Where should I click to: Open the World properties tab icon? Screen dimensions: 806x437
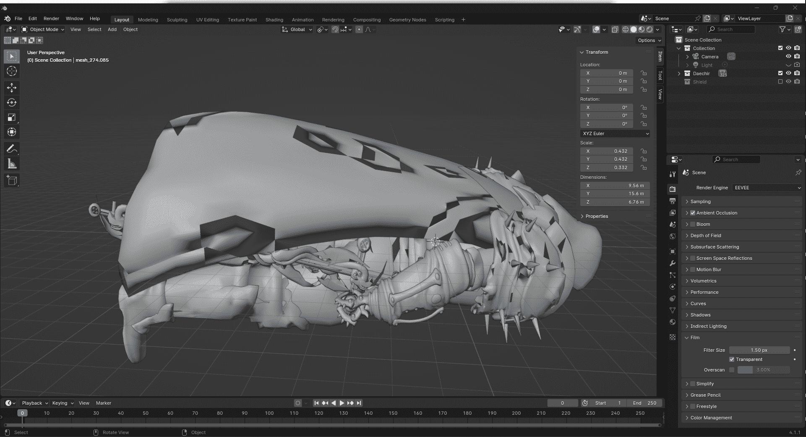coord(673,236)
